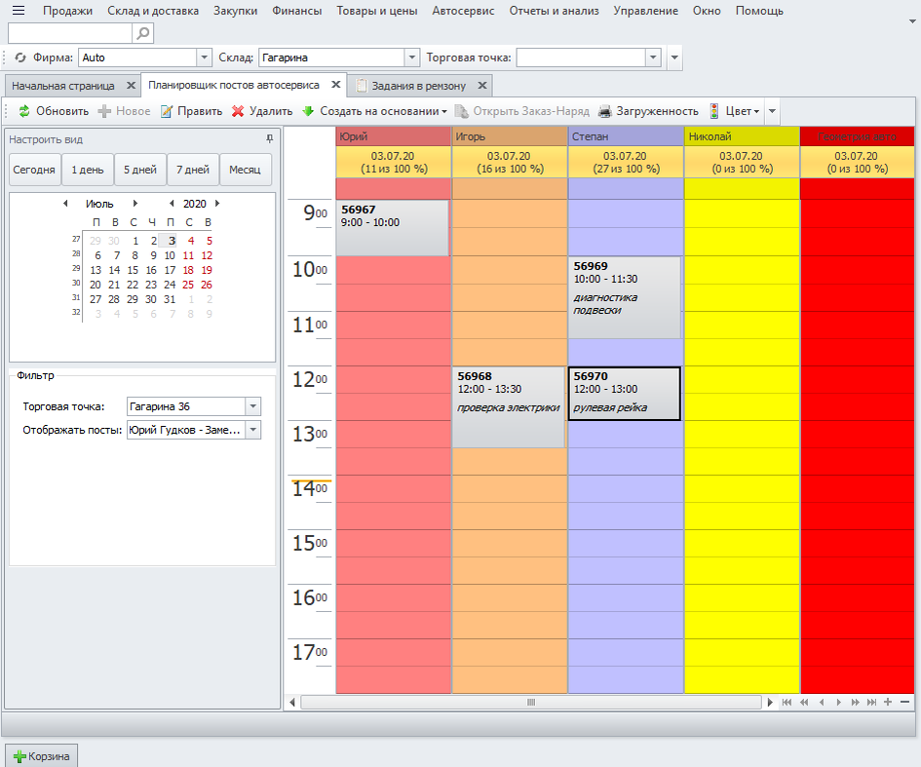Screen dimensions: 921x767
Task: Open the Цвет traffic-light menu
Action: tap(734, 111)
